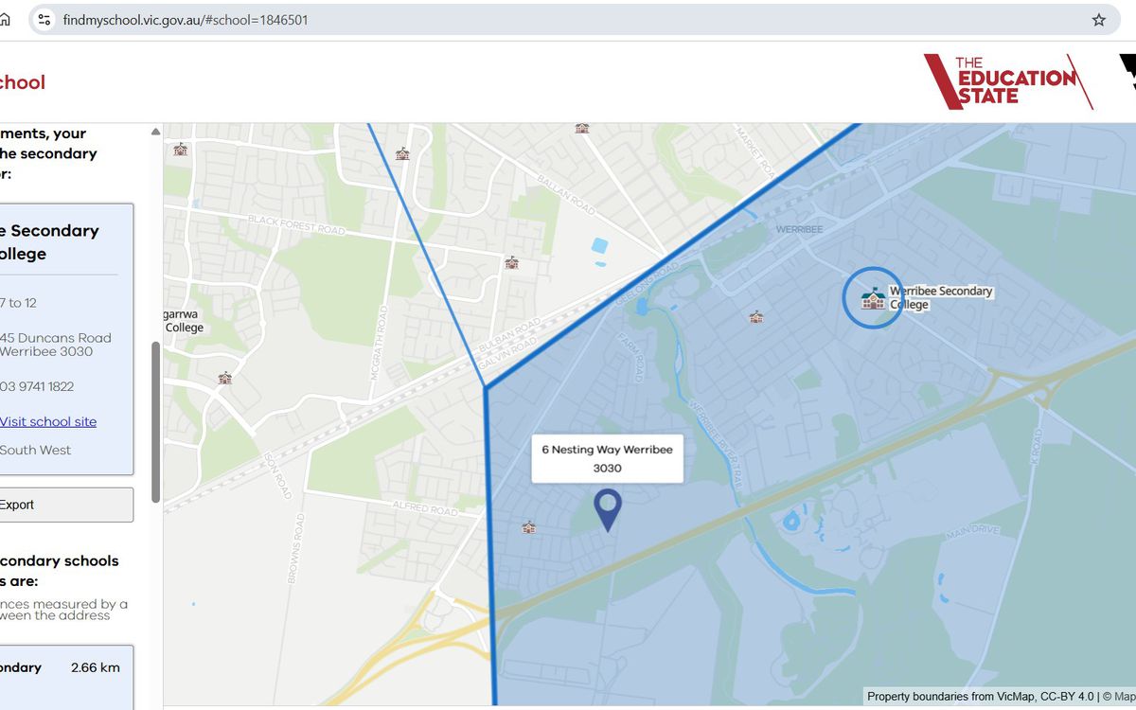1136x710 pixels.
Task: Click the South West region text
Action: pyautogui.click(x=36, y=450)
